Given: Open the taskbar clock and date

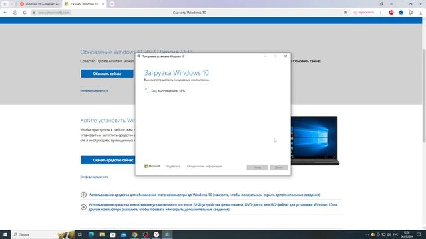Looking at the screenshot, I should (407, 234).
